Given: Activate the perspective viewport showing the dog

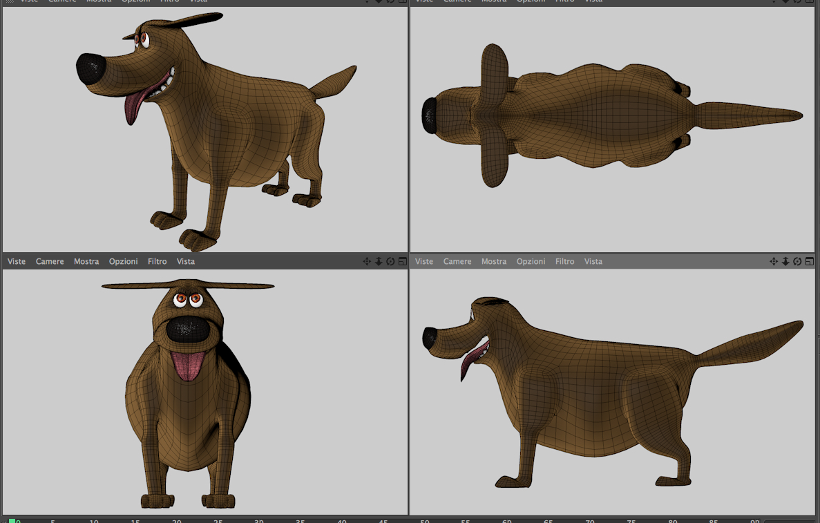Looking at the screenshot, I should [x=205, y=129].
